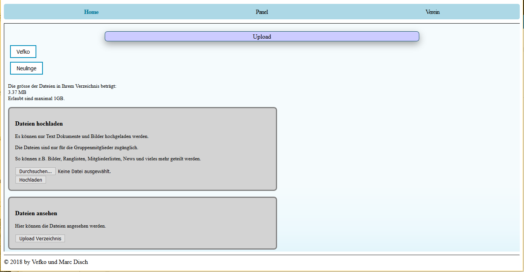524x272 pixels.
Task: Open the Home navigation link
Action: click(x=91, y=12)
